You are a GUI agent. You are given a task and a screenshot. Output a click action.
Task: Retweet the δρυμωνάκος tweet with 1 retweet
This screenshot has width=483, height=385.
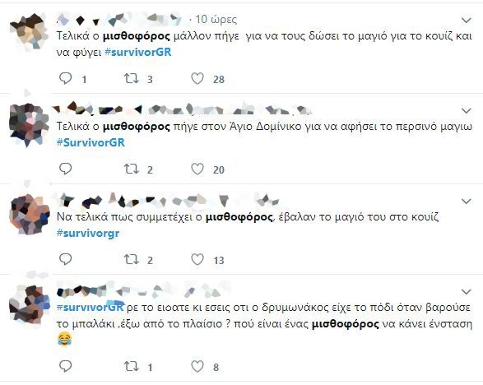131,366
